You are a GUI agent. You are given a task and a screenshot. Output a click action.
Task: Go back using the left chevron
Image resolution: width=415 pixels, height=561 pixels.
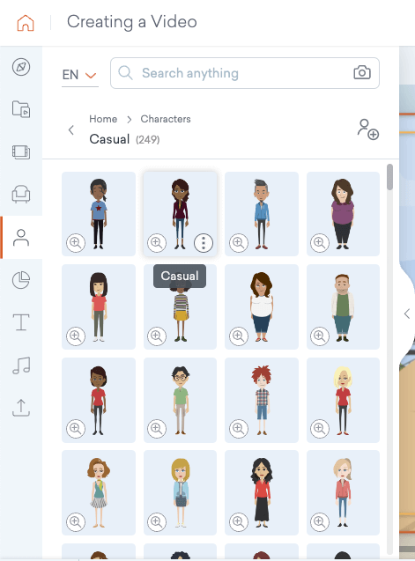coord(71,129)
